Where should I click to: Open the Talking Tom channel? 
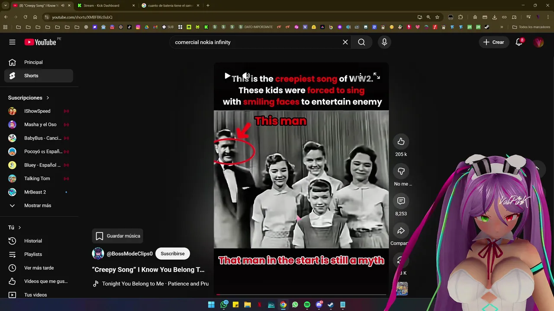click(x=39, y=178)
